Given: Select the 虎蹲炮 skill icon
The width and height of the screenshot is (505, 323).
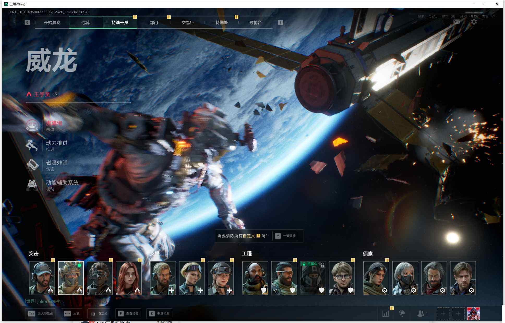Looking at the screenshot, I should (32, 125).
